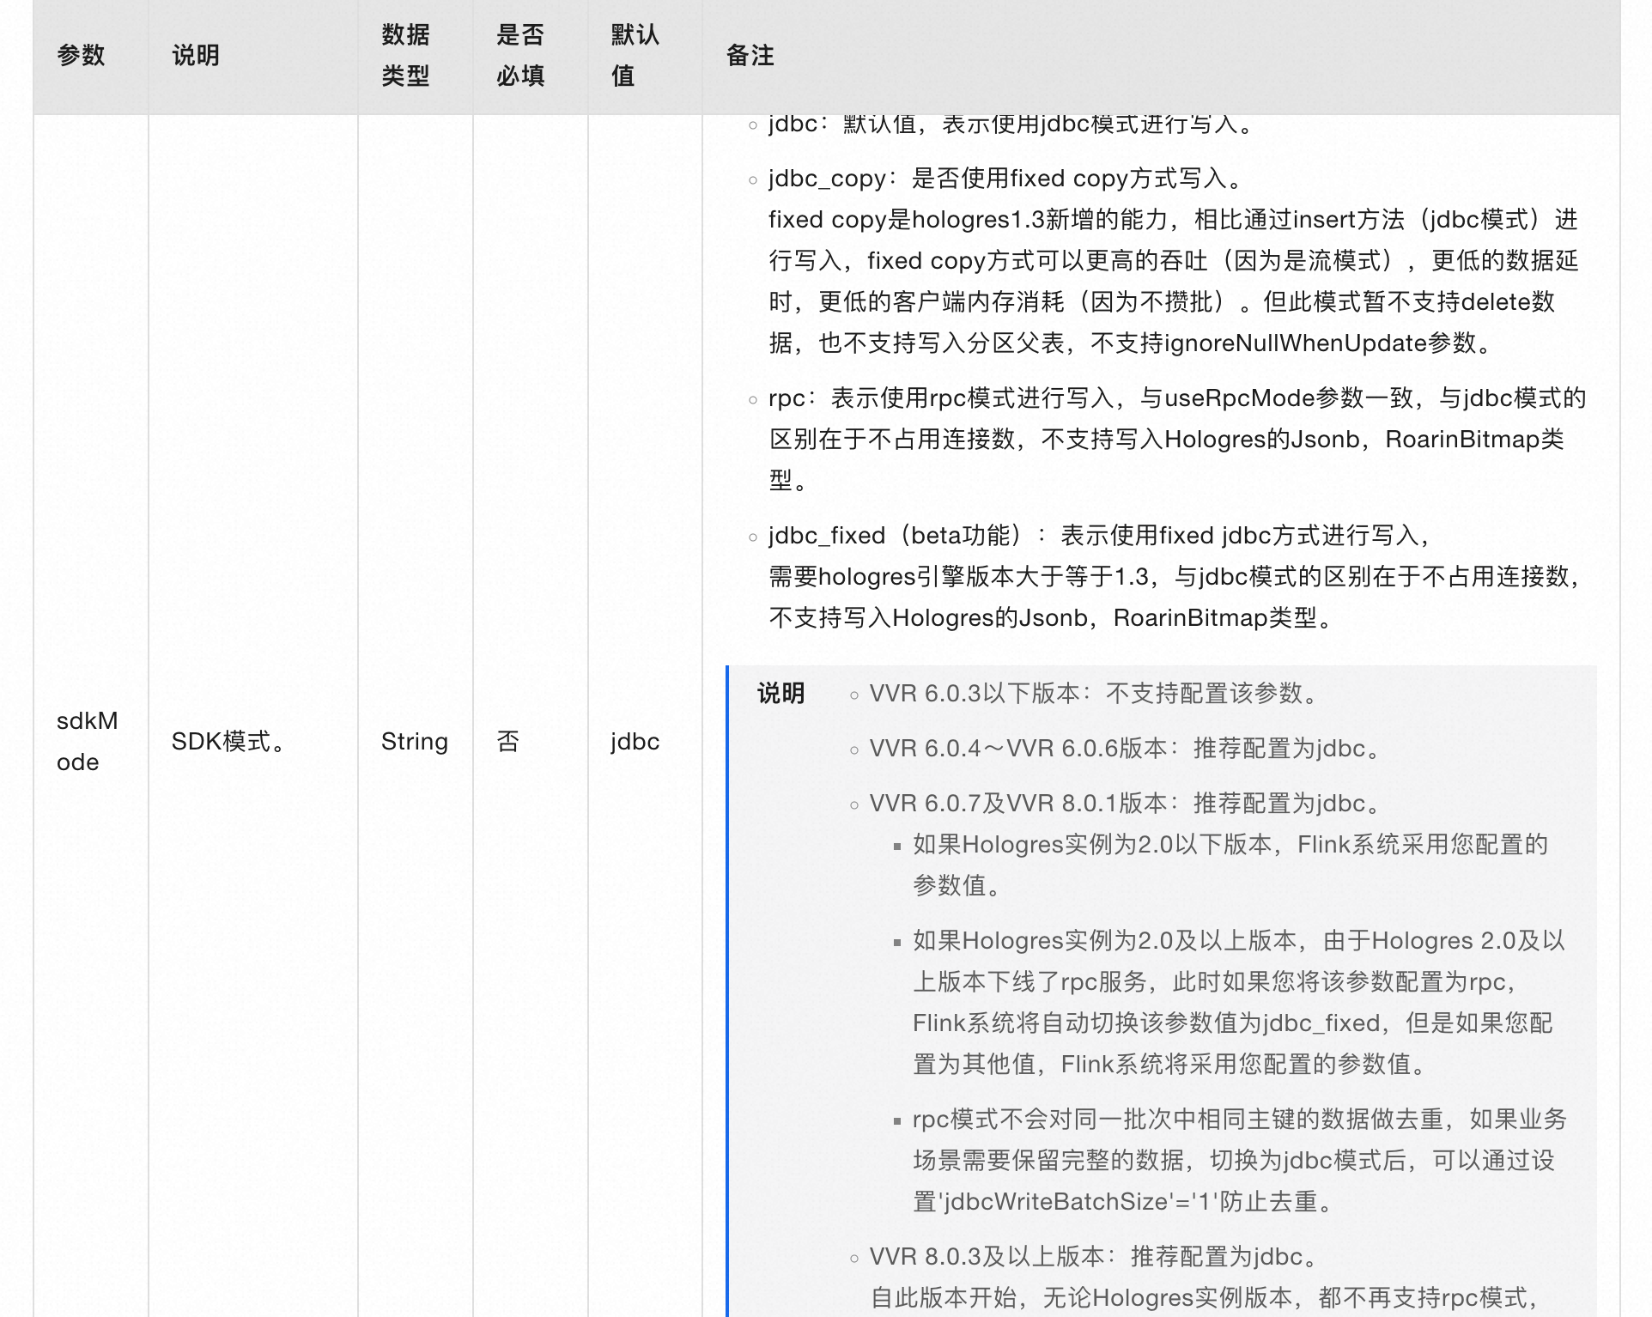Click the 参数 column header
The image size is (1652, 1317).
(x=81, y=56)
